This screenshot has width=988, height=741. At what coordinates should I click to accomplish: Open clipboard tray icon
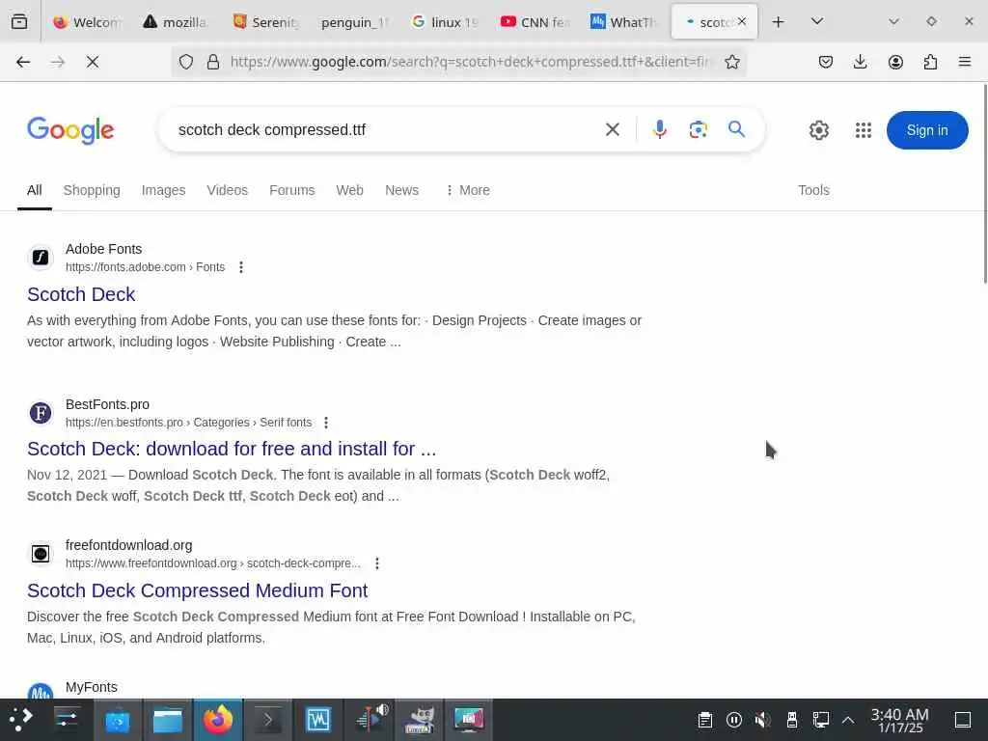click(705, 720)
